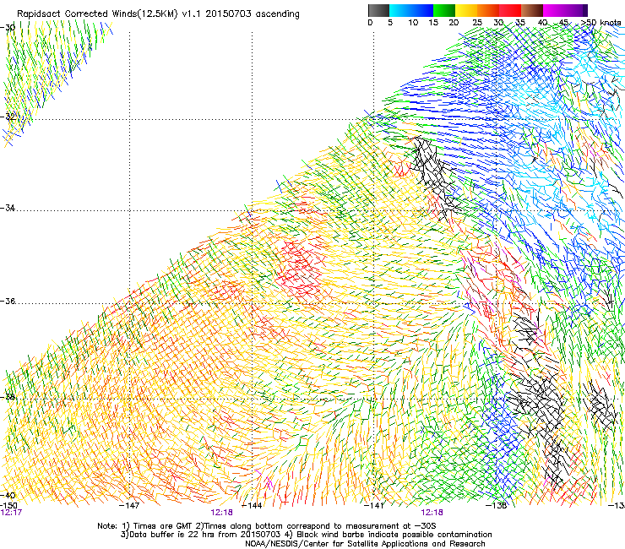Click the purple '12:18' time label near -144
The height and width of the screenshot is (549, 625).
click(221, 513)
